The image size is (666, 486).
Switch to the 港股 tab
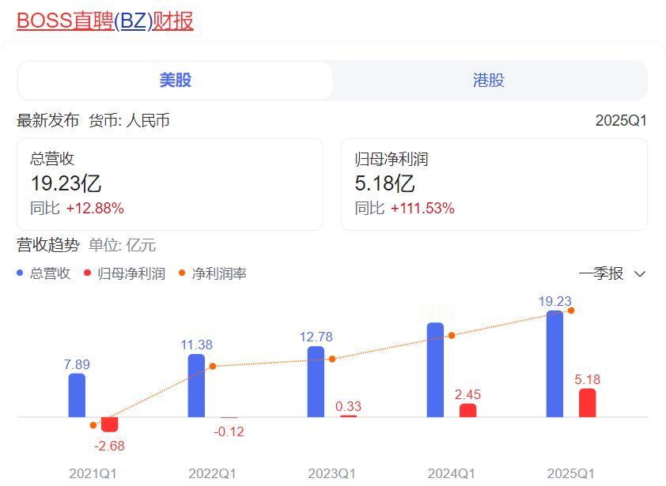click(489, 81)
